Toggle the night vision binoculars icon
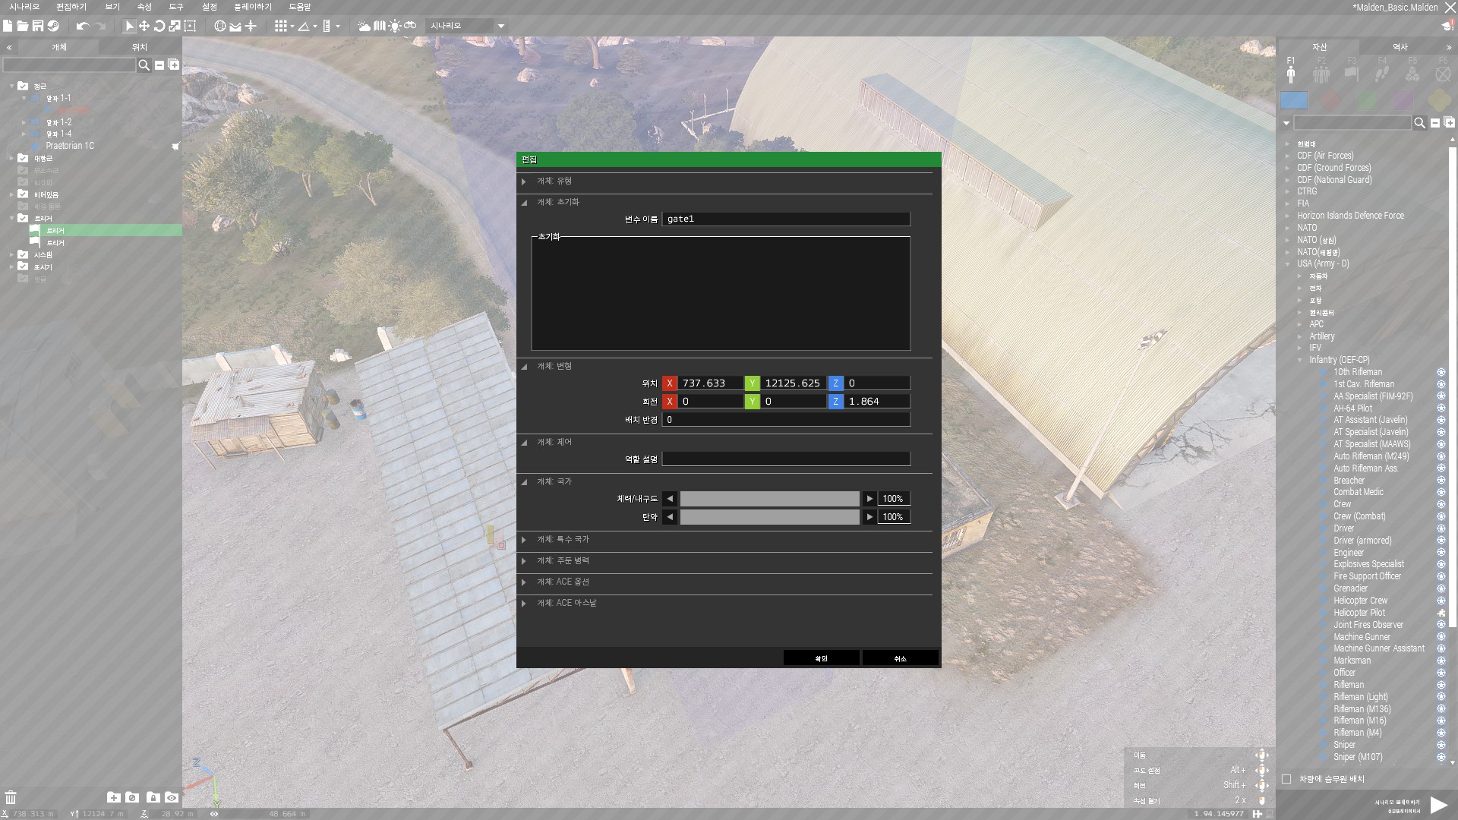 coord(410,26)
